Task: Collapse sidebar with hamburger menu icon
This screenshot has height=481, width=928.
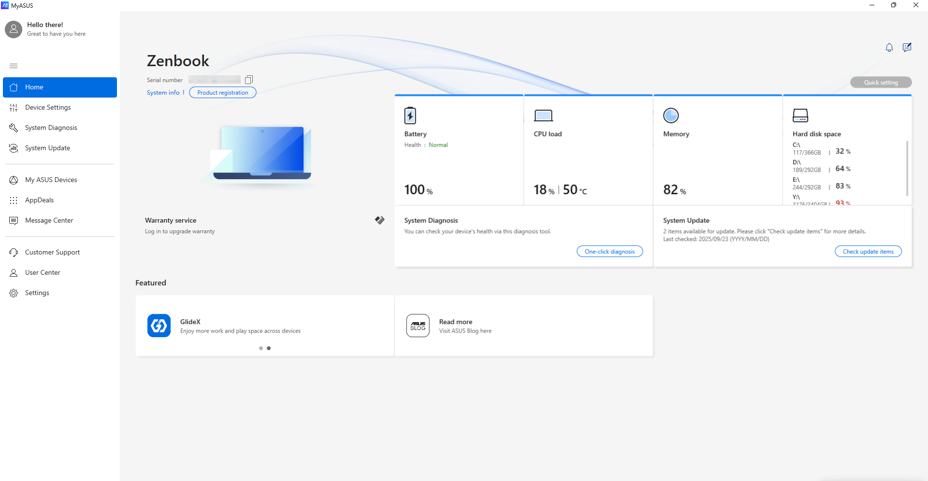Action: pos(14,66)
